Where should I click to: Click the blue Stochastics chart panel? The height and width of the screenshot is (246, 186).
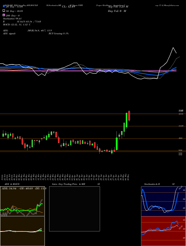(163, 201)
